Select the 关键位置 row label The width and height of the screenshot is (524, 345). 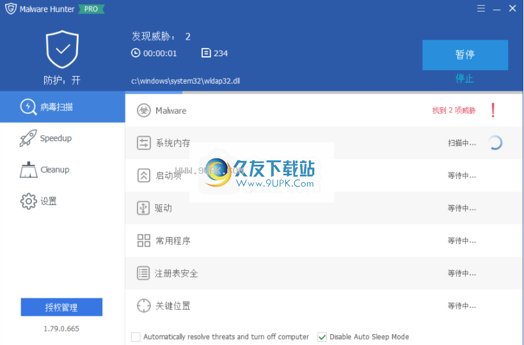(x=173, y=306)
